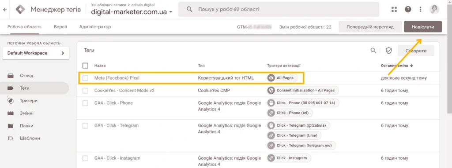Viewport: 452px width, 168px height.
Task: Click the Попередній перегляд button
Action: pyautogui.click(x=370, y=27)
